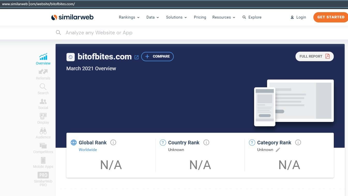The width and height of the screenshot is (348, 196).
Task: Expand the Solutions menu
Action: (177, 17)
